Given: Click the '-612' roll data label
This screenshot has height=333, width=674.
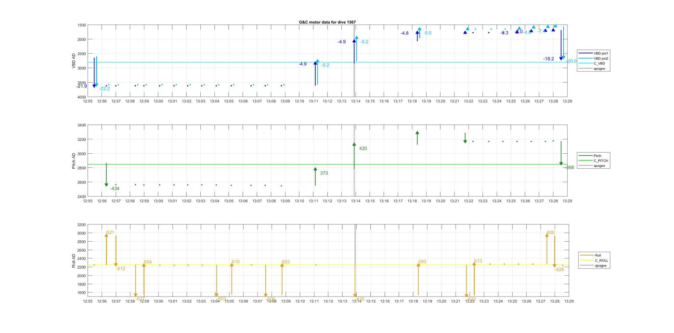Looking at the screenshot, I should [x=120, y=269].
